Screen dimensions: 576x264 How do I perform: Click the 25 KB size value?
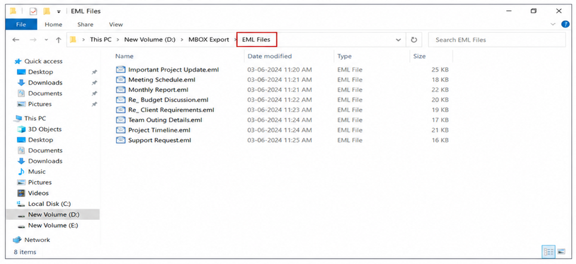pos(440,69)
